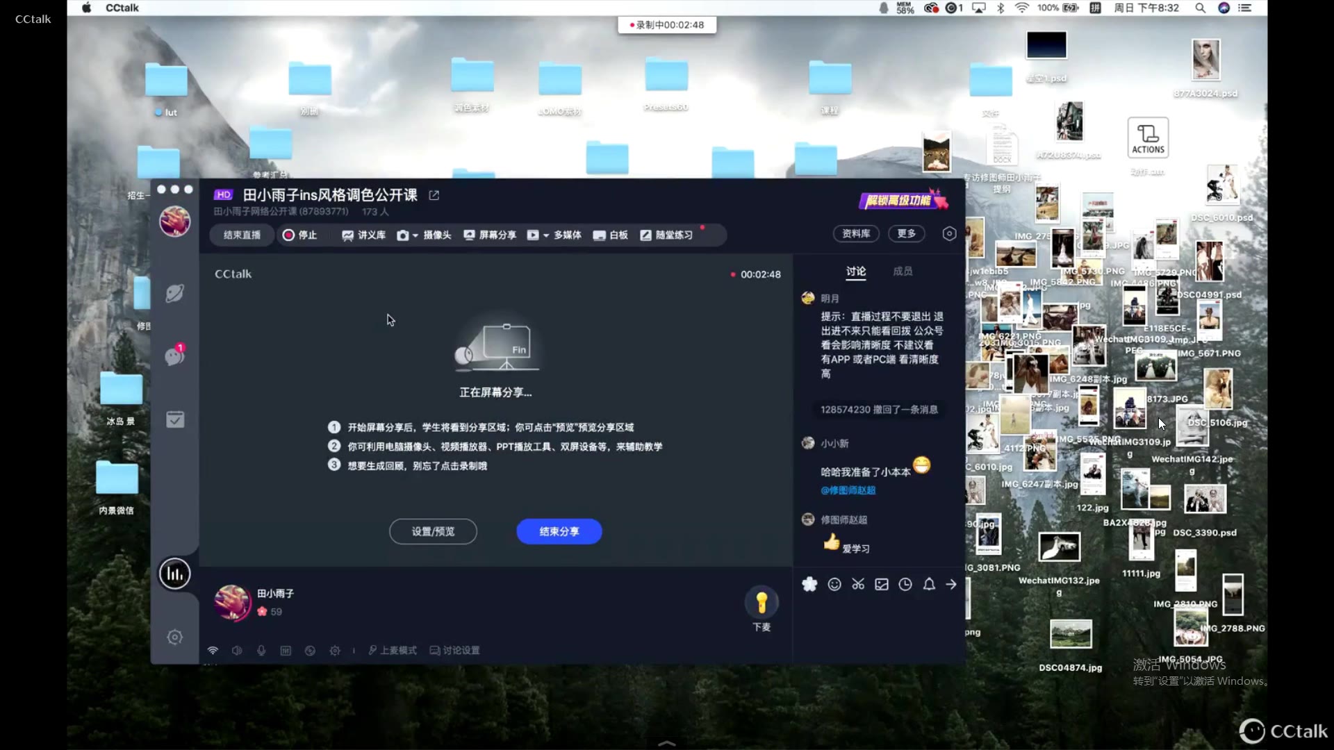Click the @修图师赵超 mention link
The width and height of the screenshot is (1334, 750).
point(848,490)
